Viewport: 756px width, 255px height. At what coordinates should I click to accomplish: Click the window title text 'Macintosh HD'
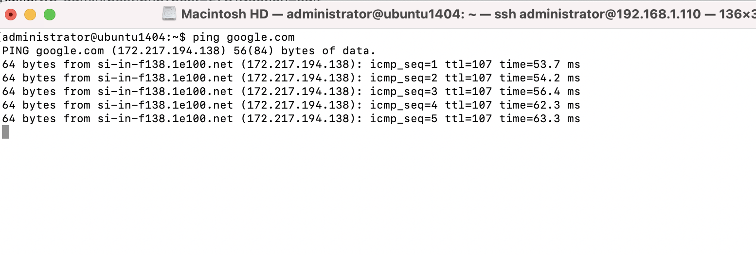click(225, 15)
